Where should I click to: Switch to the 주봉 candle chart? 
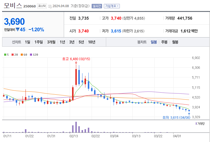(164, 42)
